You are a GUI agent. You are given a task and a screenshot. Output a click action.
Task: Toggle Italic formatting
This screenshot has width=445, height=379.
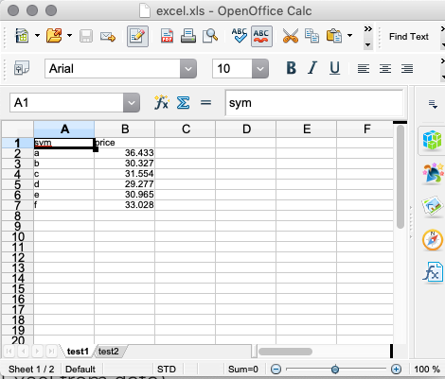tap(312, 68)
